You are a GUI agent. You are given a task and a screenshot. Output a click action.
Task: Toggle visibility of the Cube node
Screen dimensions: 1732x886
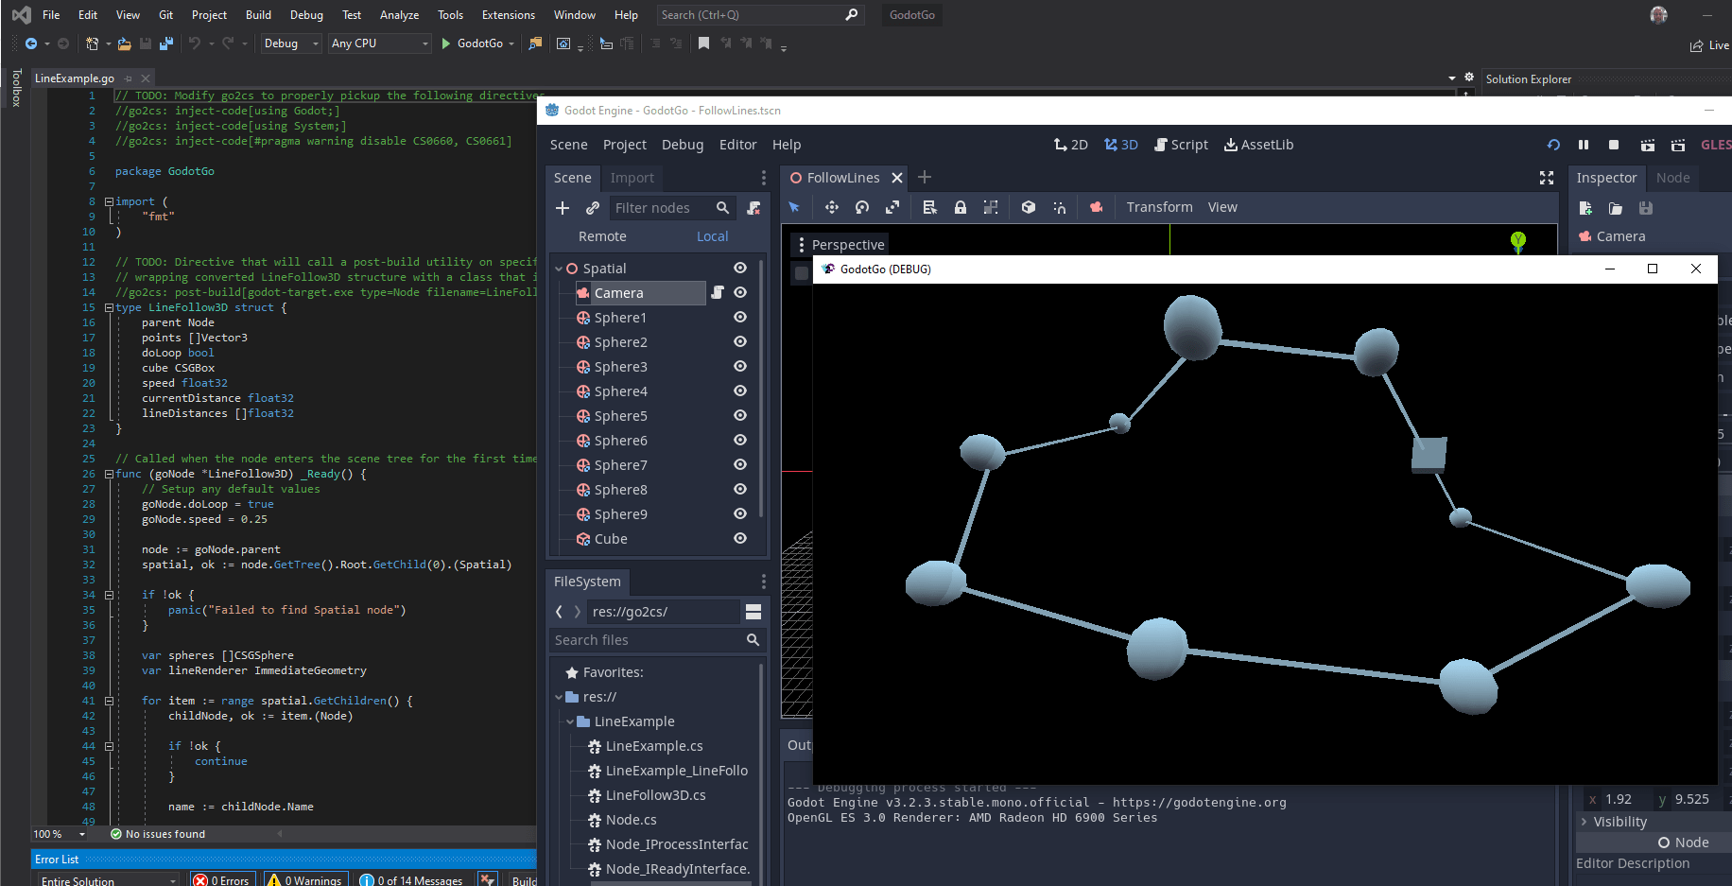(740, 538)
